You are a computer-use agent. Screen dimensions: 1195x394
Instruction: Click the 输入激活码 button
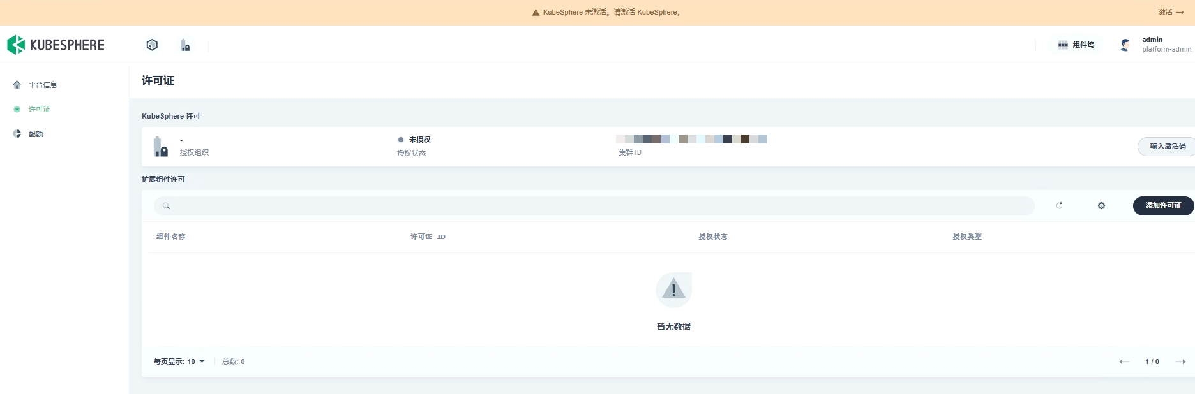point(1167,146)
